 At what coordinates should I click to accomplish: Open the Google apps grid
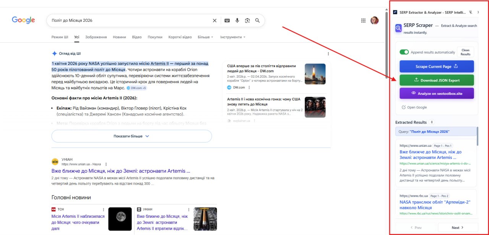tap(363, 21)
